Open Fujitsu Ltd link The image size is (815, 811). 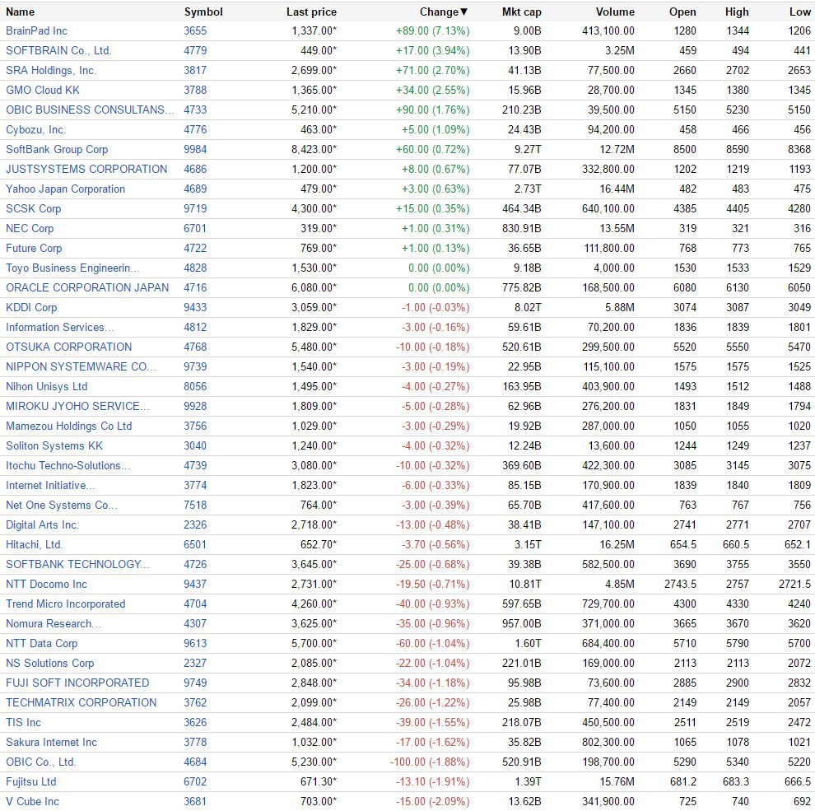point(30,781)
